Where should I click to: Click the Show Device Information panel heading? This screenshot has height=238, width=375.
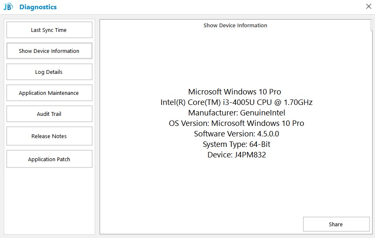click(x=235, y=26)
